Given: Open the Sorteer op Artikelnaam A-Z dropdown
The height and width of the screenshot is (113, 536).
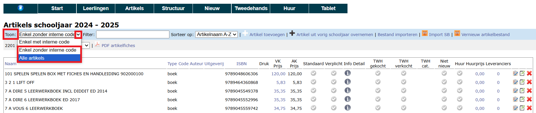Looking at the screenshot, I should (x=217, y=35).
